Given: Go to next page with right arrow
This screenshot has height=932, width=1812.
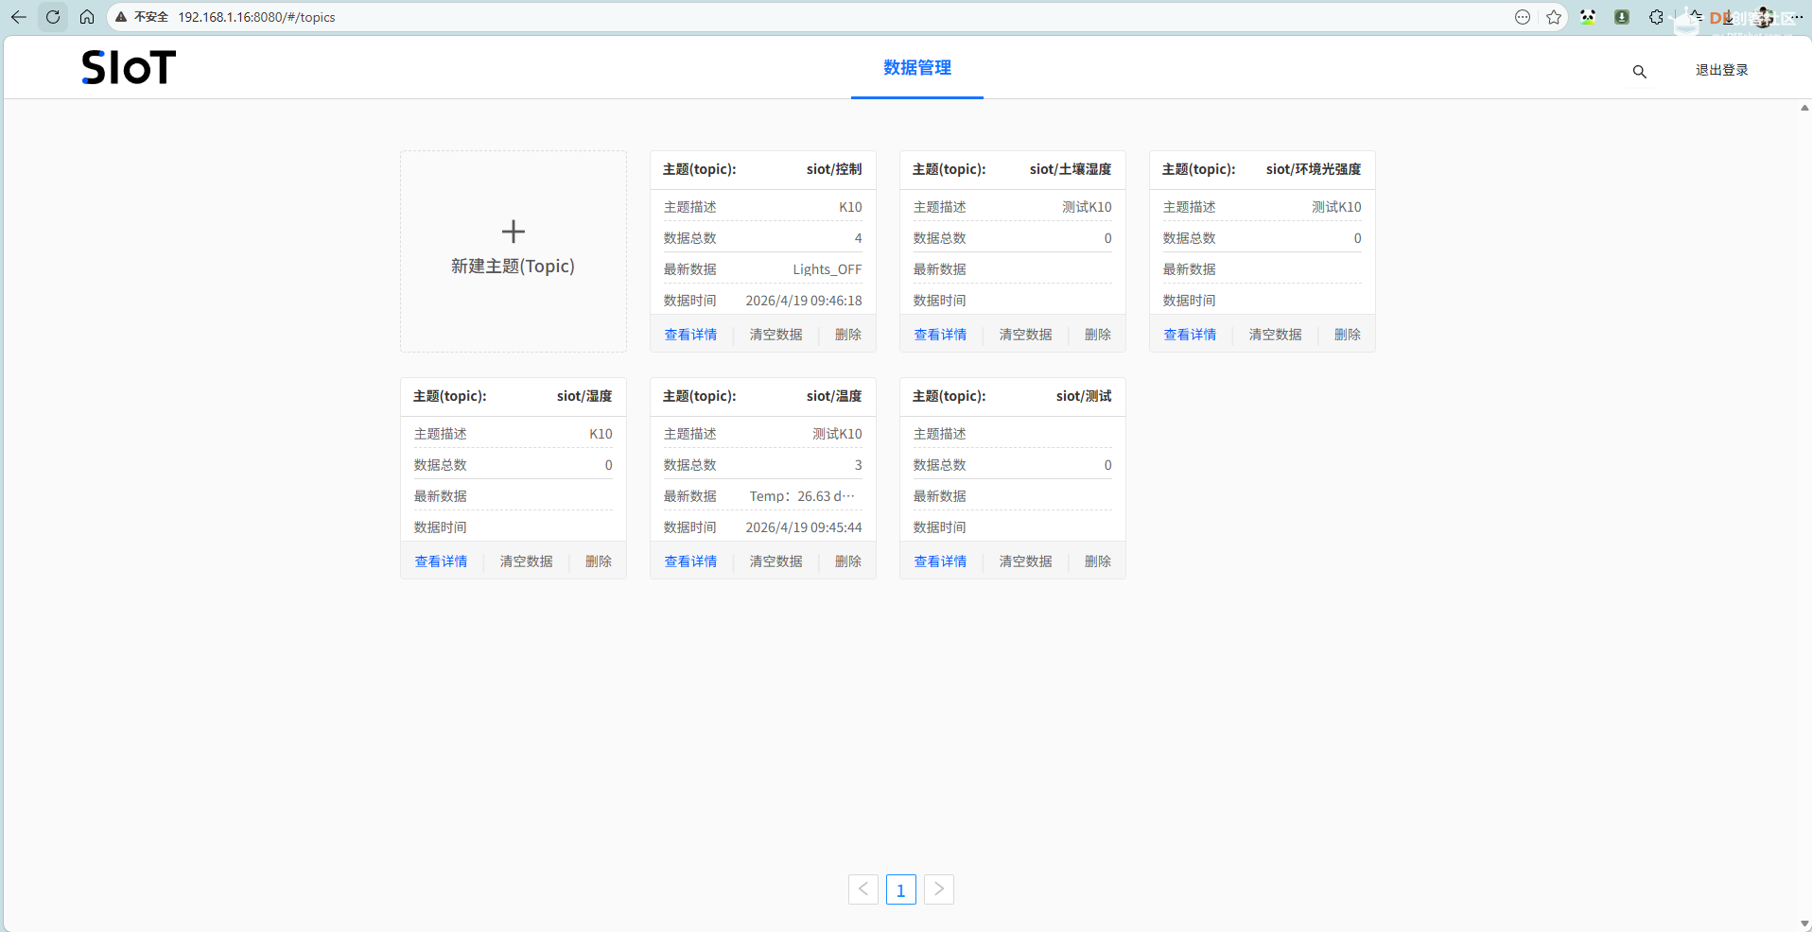Looking at the screenshot, I should click(x=938, y=889).
